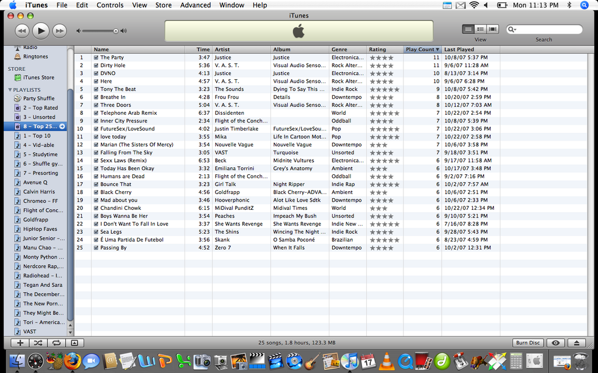The width and height of the screenshot is (598, 373).
Task: Show the artwork viewer panel
Action: coord(75,343)
